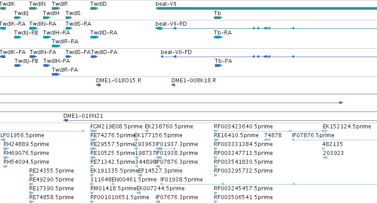Click the TwdlH gene label
Viewport: 377px width, 204px height.
pos(51,13)
